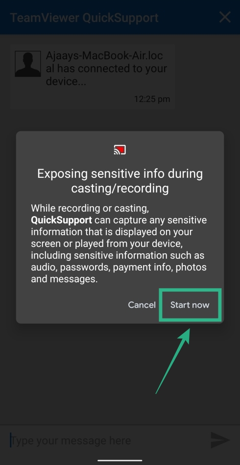
Task: Tap the contact silhouette avatar
Action: click(x=28, y=64)
